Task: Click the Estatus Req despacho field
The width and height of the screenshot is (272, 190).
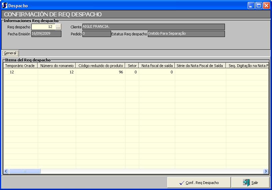Action: click(186, 34)
